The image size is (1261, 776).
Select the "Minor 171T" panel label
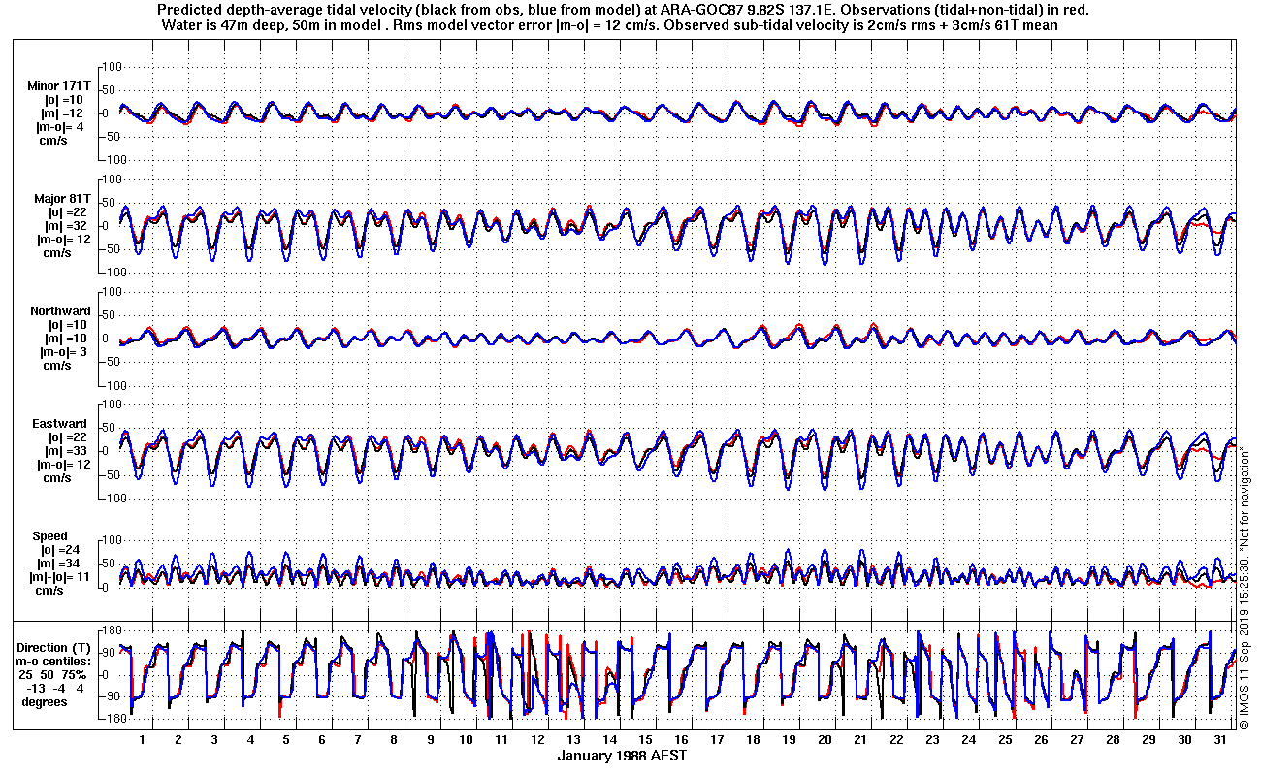59,86
